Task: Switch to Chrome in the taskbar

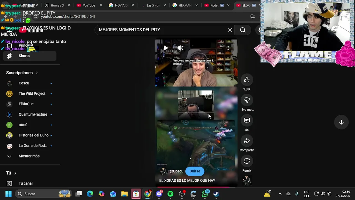Action: 148,194
